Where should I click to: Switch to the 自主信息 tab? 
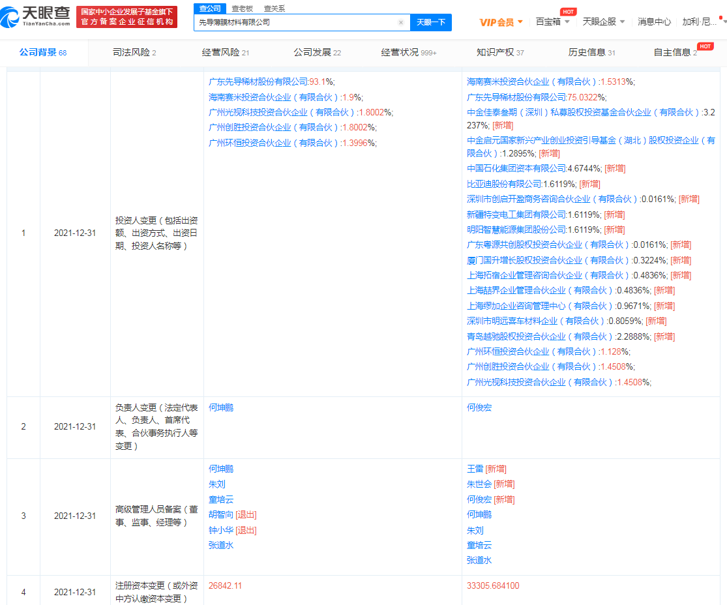click(675, 52)
